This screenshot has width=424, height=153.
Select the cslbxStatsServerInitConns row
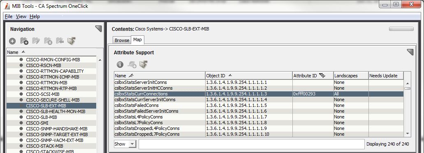point(259,82)
